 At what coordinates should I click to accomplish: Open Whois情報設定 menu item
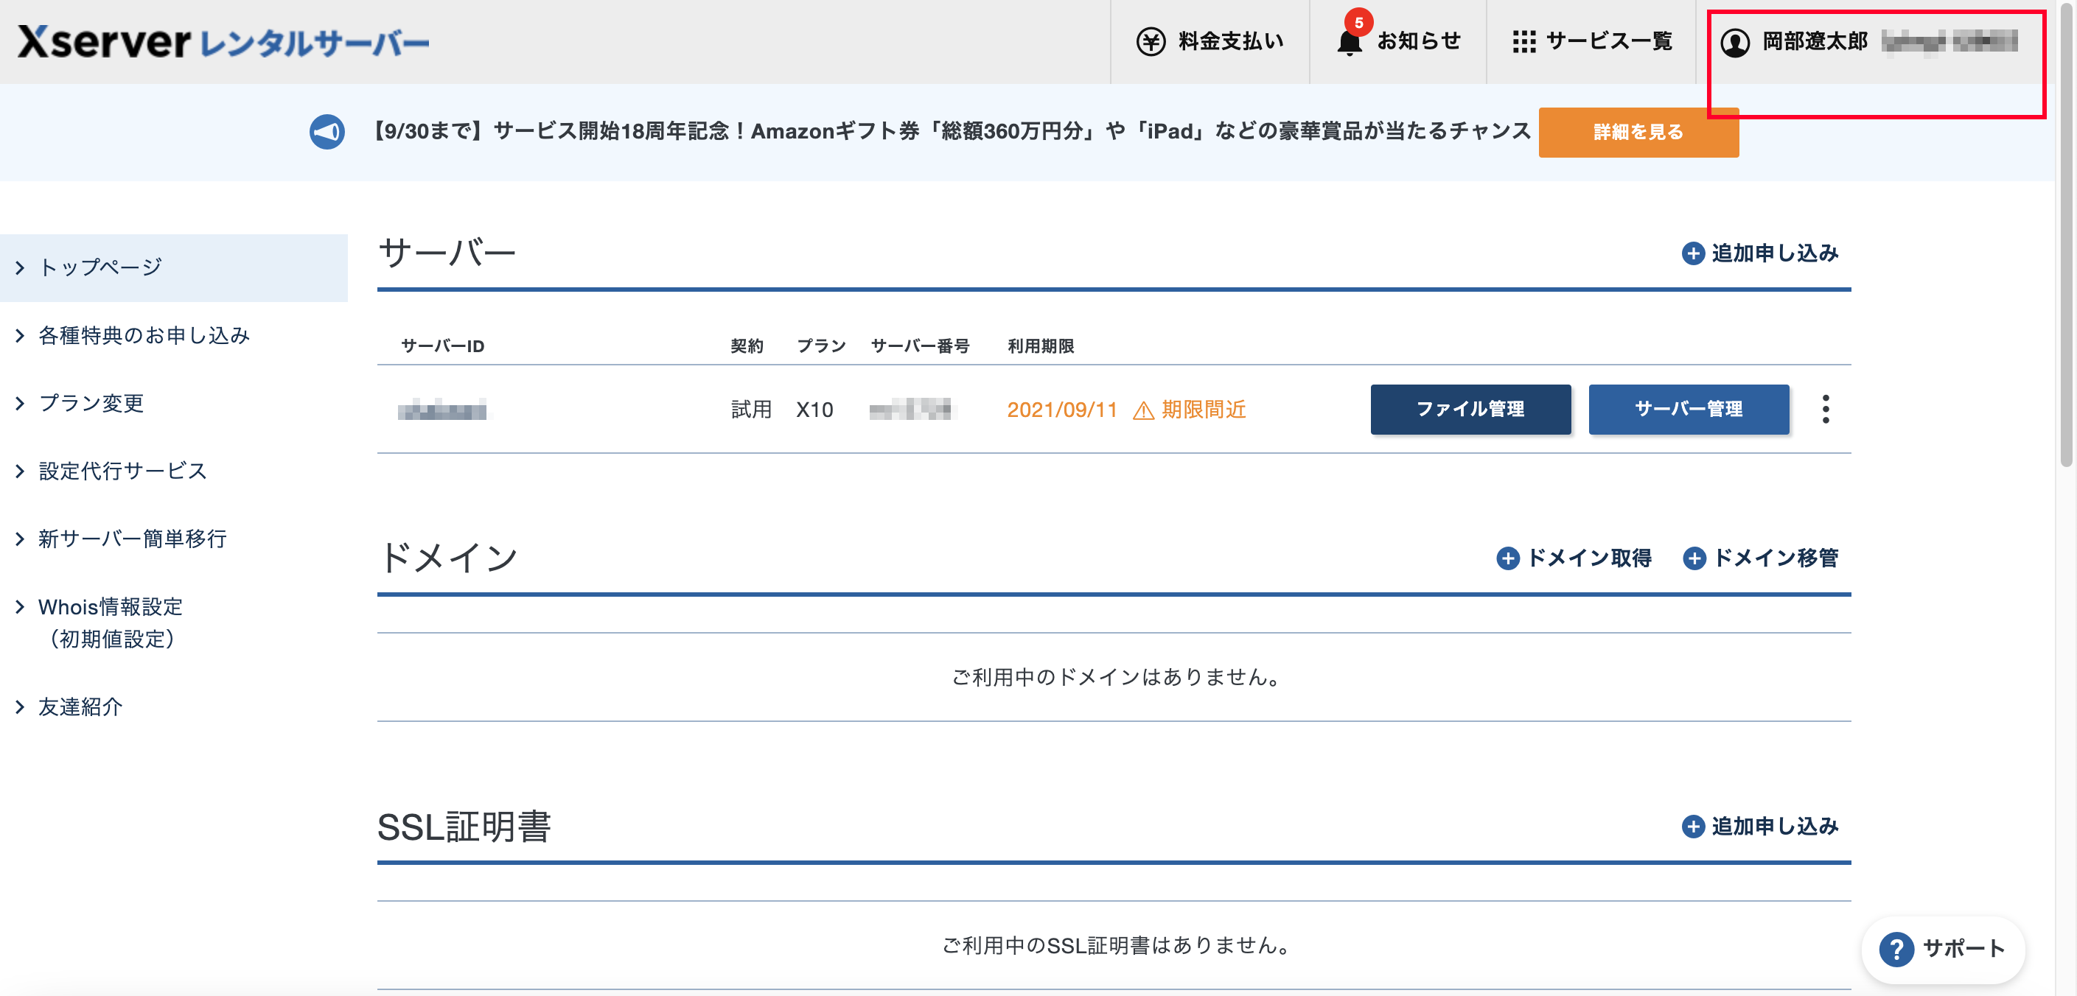click(x=111, y=607)
